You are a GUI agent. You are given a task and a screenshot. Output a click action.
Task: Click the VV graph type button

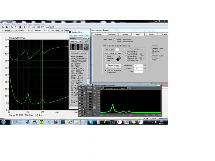(95, 105)
